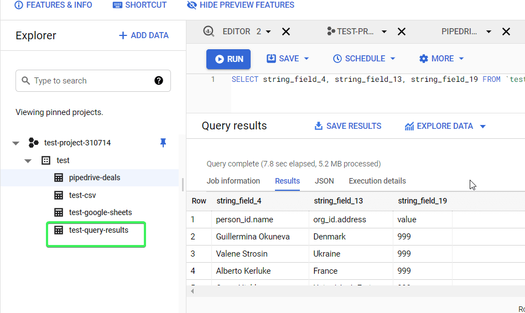Image resolution: width=525 pixels, height=313 pixels.
Task: Click Explore Data
Action: pyautogui.click(x=439, y=126)
